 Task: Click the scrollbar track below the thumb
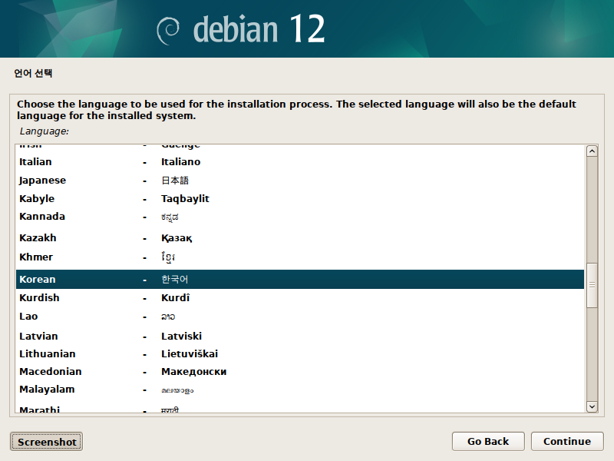[592, 354]
